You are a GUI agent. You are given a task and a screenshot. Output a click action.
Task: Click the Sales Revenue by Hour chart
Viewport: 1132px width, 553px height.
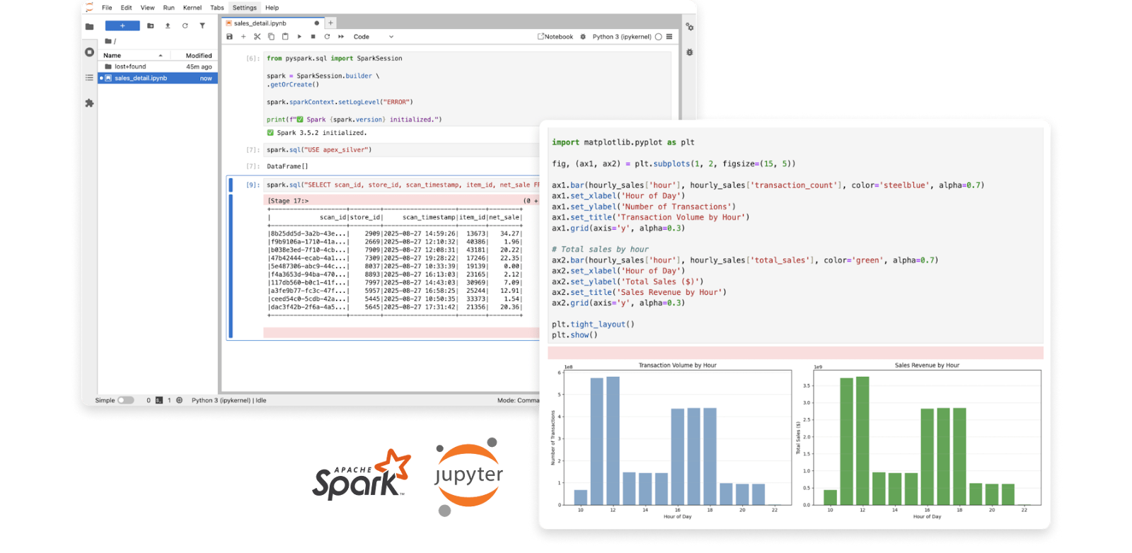click(x=920, y=440)
